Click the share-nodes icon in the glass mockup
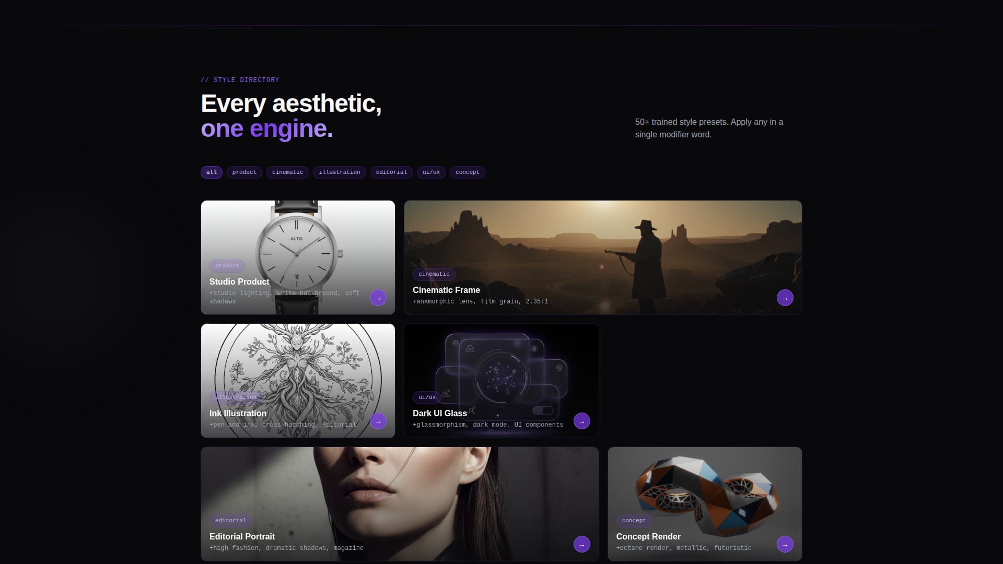1003x564 pixels. click(472, 410)
